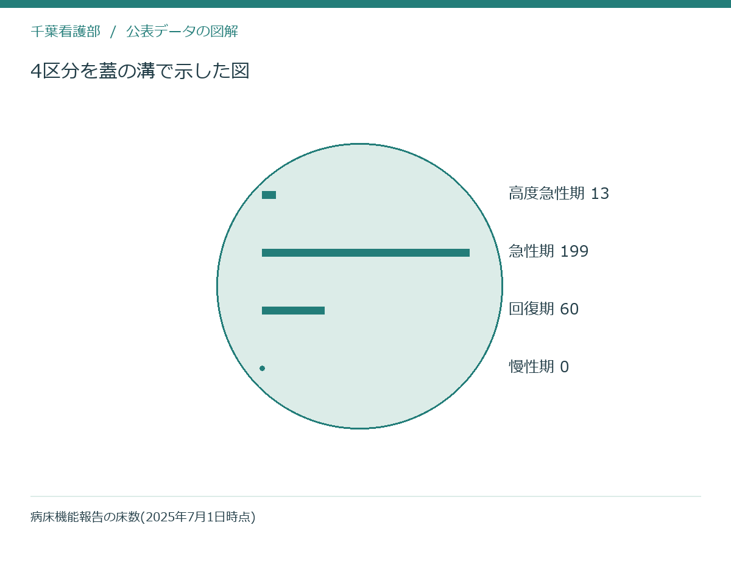Open the 千葉看護部 breadcrumb link
The height and width of the screenshot is (584, 731).
click(x=65, y=32)
